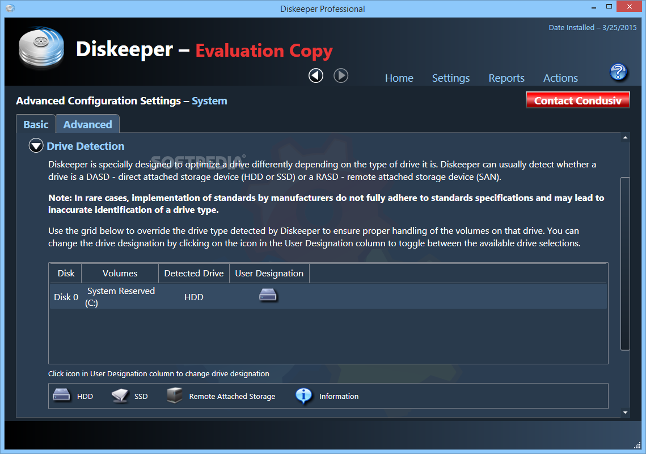Close the Diskeeper Professional window
The image size is (646, 454).
(629, 7)
